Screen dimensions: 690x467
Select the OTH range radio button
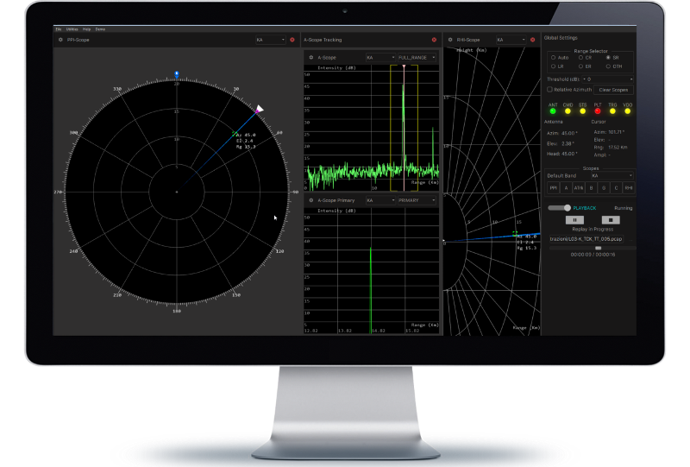(x=608, y=66)
